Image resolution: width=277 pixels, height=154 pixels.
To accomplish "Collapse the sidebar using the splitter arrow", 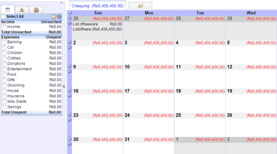I will click(x=64, y=86).
